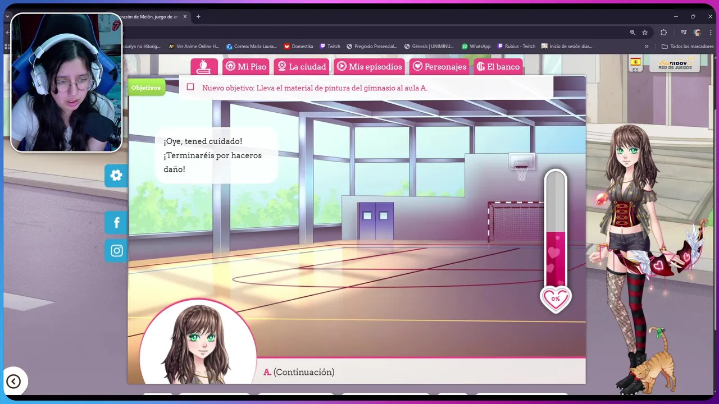The image size is (719, 404).
Task: Open Rubius - Twitch bookmark
Action: point(516,47)
